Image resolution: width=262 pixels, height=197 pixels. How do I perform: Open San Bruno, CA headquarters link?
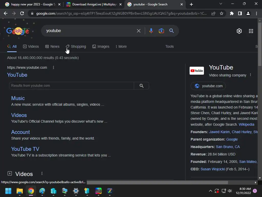(228, 147)
